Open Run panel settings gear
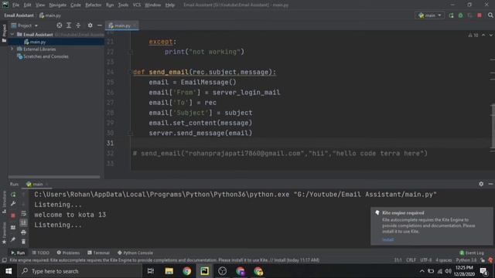Viewport: 495px width, 278px height. [x=481, y=184]
